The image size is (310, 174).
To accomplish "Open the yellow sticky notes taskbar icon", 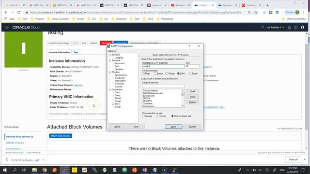I will 75,170.
